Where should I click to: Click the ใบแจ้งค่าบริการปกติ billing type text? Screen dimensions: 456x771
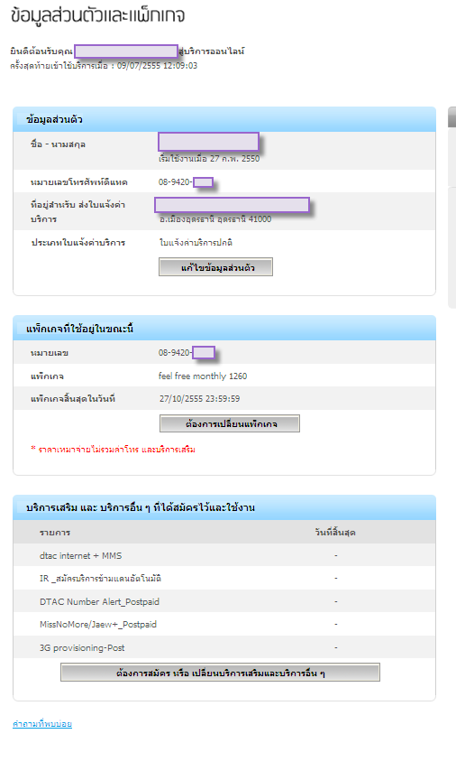(x=196, y=243)
